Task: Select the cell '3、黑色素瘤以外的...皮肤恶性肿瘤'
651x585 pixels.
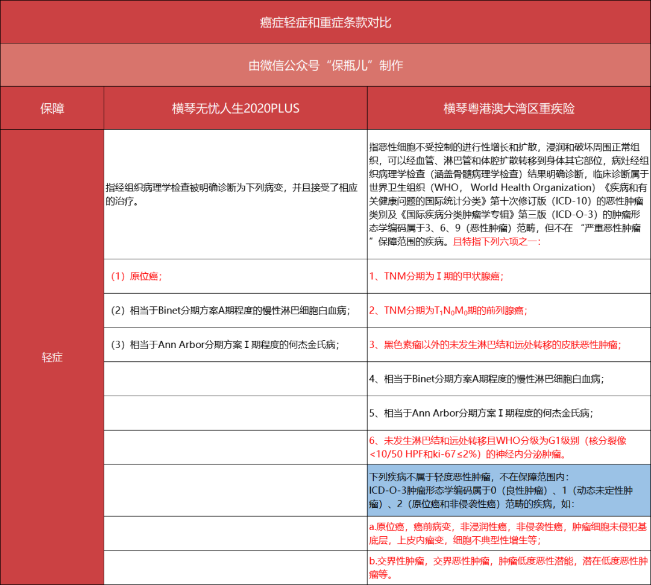Action: tap(509, 344)
